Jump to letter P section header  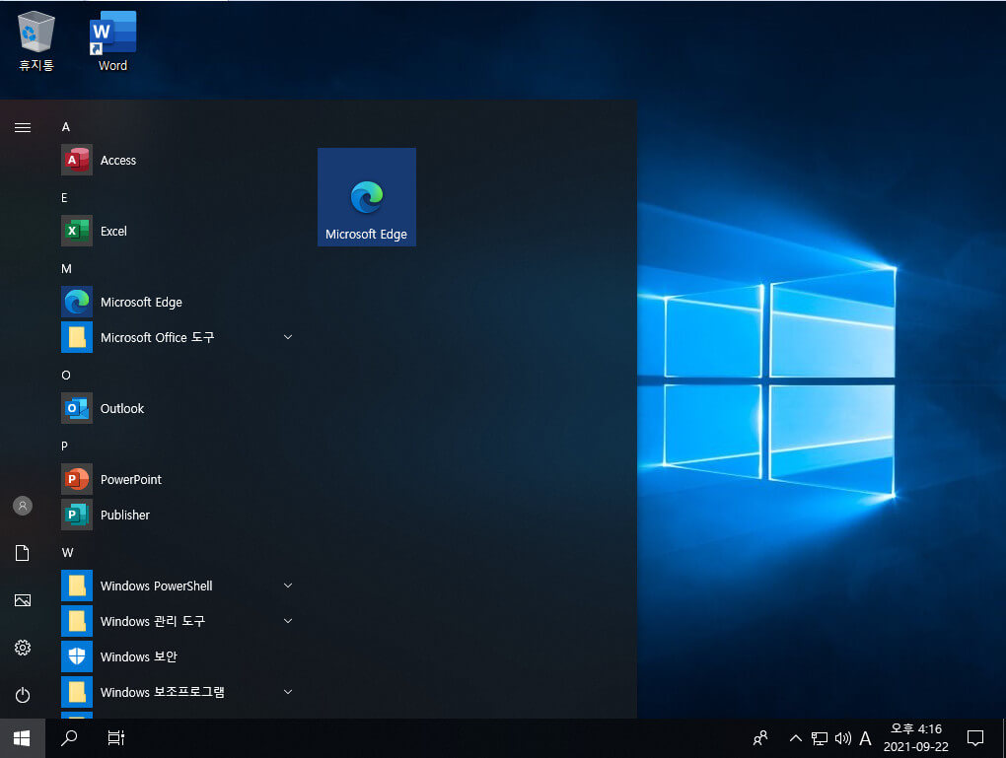[x=64, y=446]
